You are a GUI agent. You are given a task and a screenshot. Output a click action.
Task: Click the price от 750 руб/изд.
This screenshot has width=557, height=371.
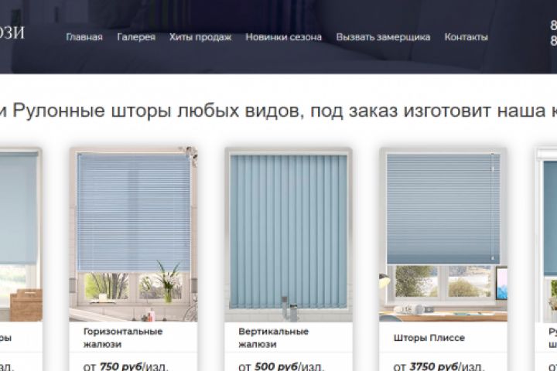pos(126,366)
